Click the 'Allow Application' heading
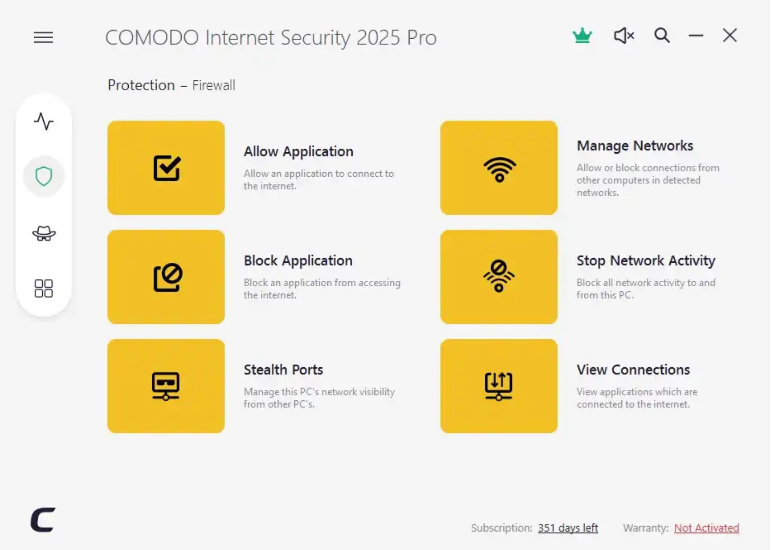This screenshot has height=550, width=772. pyautogui.click(x=298, y=151)
